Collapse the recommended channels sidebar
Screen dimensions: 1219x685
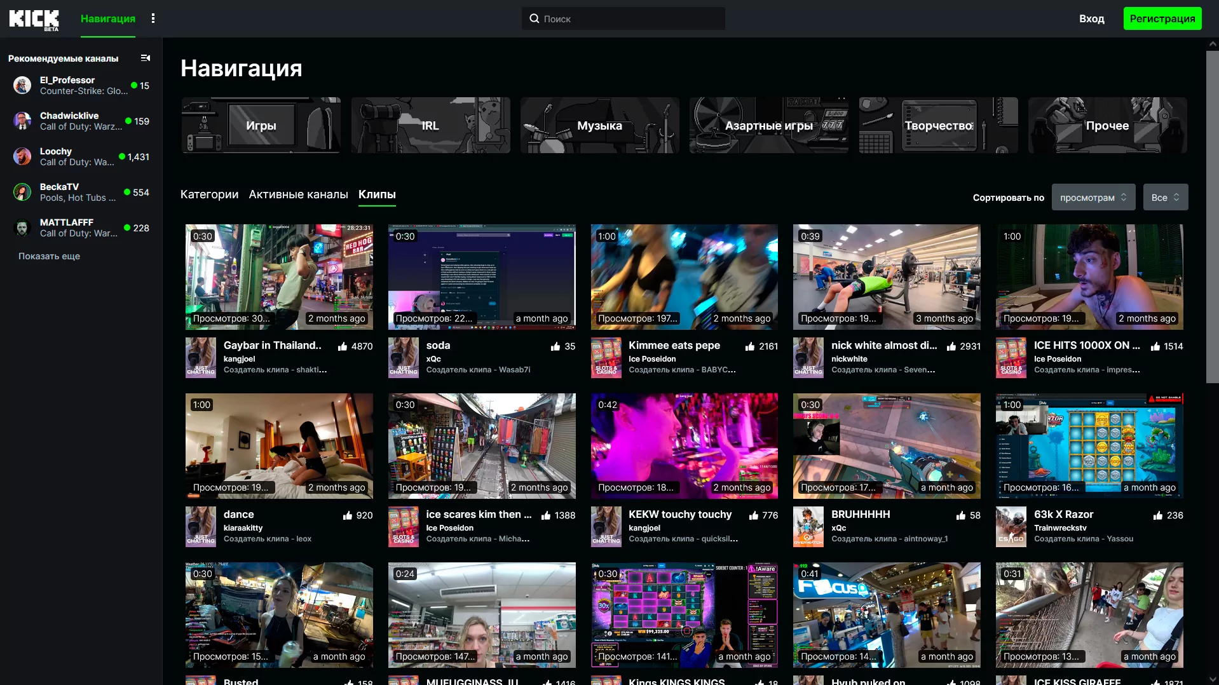click(x=146, y=58)
